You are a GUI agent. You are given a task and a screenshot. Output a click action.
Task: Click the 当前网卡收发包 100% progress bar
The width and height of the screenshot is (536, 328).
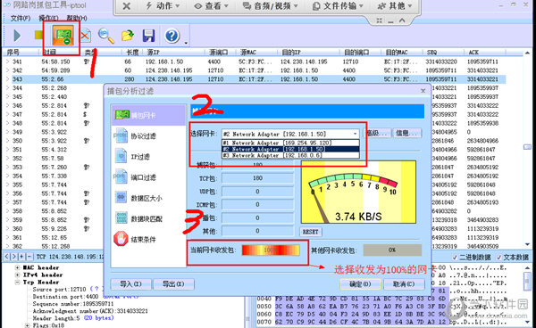coord(271,250)
